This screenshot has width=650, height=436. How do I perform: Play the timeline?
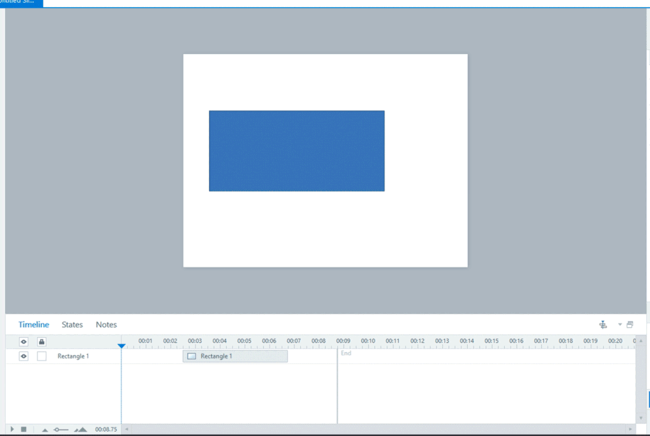[x=12, y=429]
